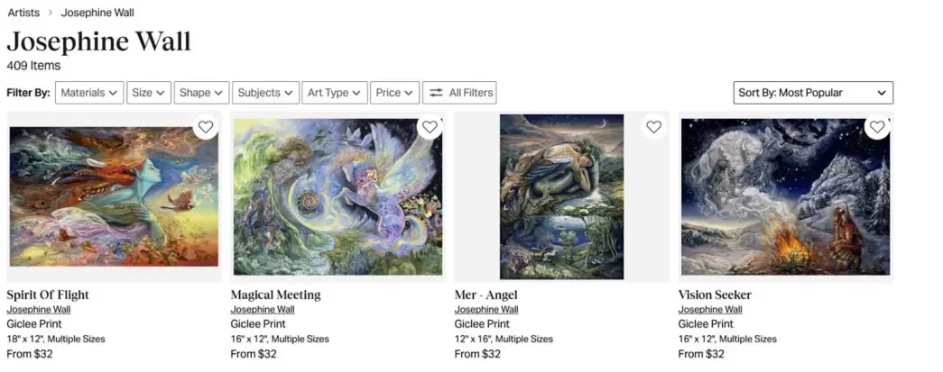943x372 pixels.
Task: Go to Artists breadcrumb link
Action: click(x=23, y=13)
